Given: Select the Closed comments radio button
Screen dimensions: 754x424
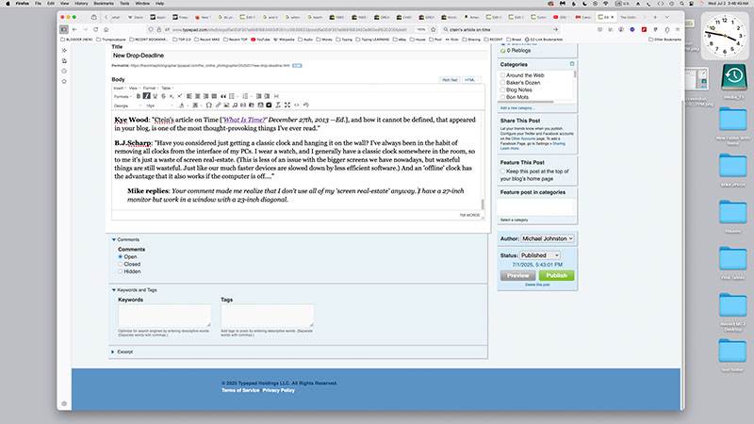Looking at the screenshot, I should pyautogui.click(x=120, y=264).
